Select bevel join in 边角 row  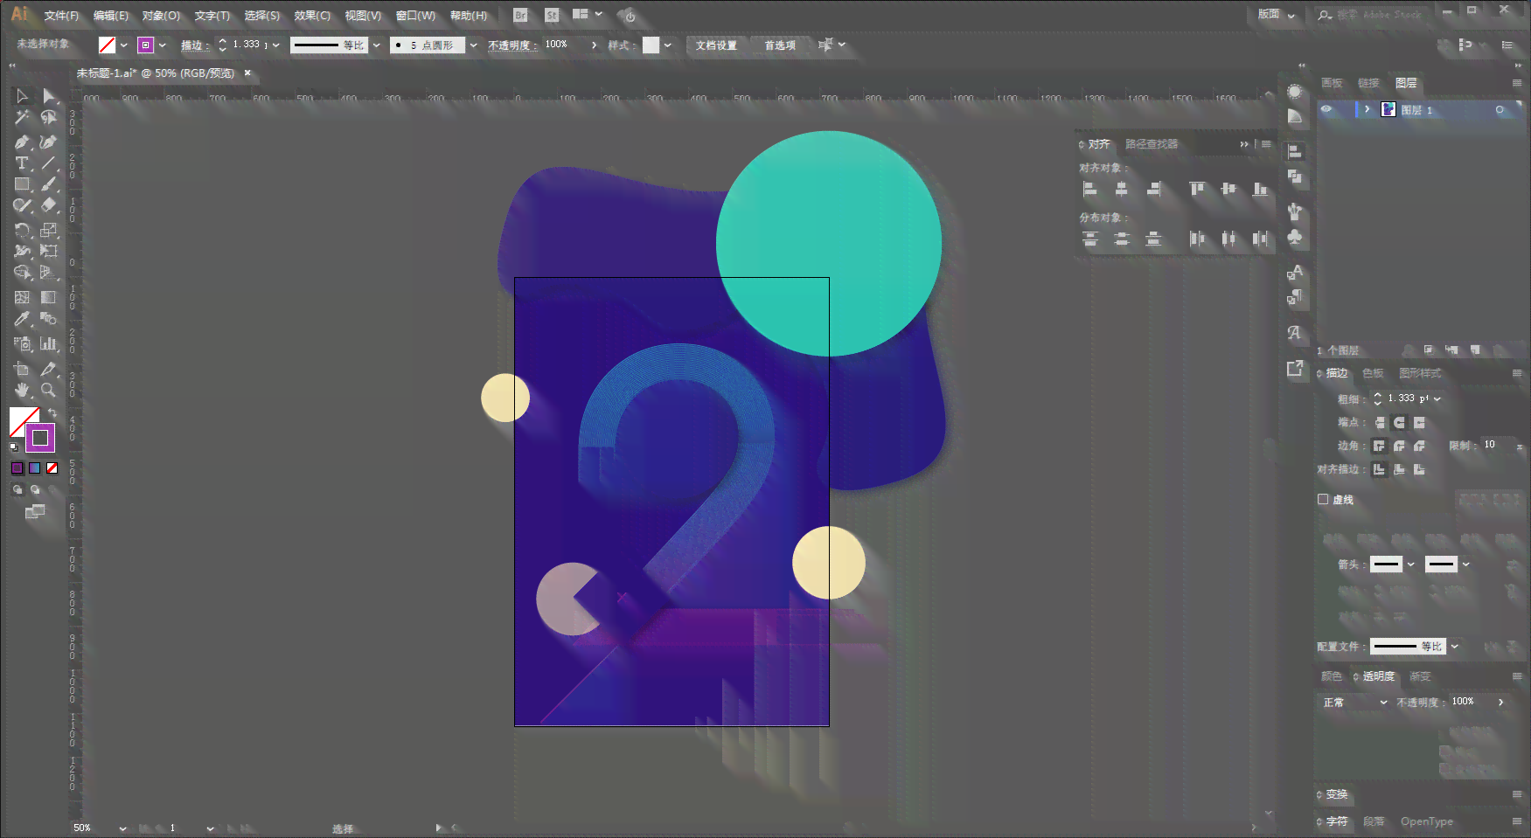(1419, 446)
